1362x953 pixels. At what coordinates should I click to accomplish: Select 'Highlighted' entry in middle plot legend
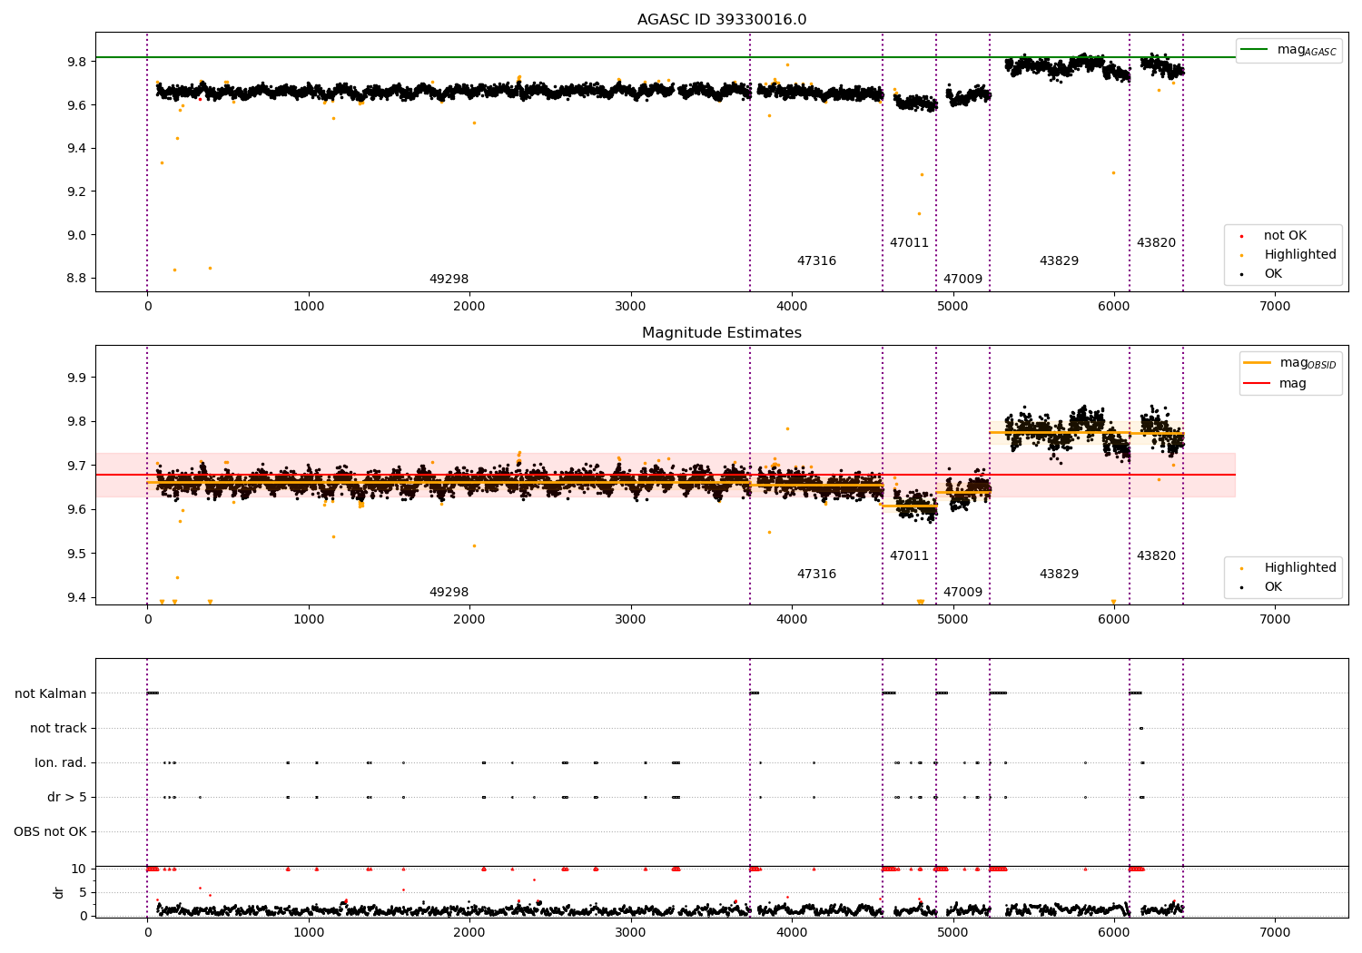click(x=1300, y=568)
